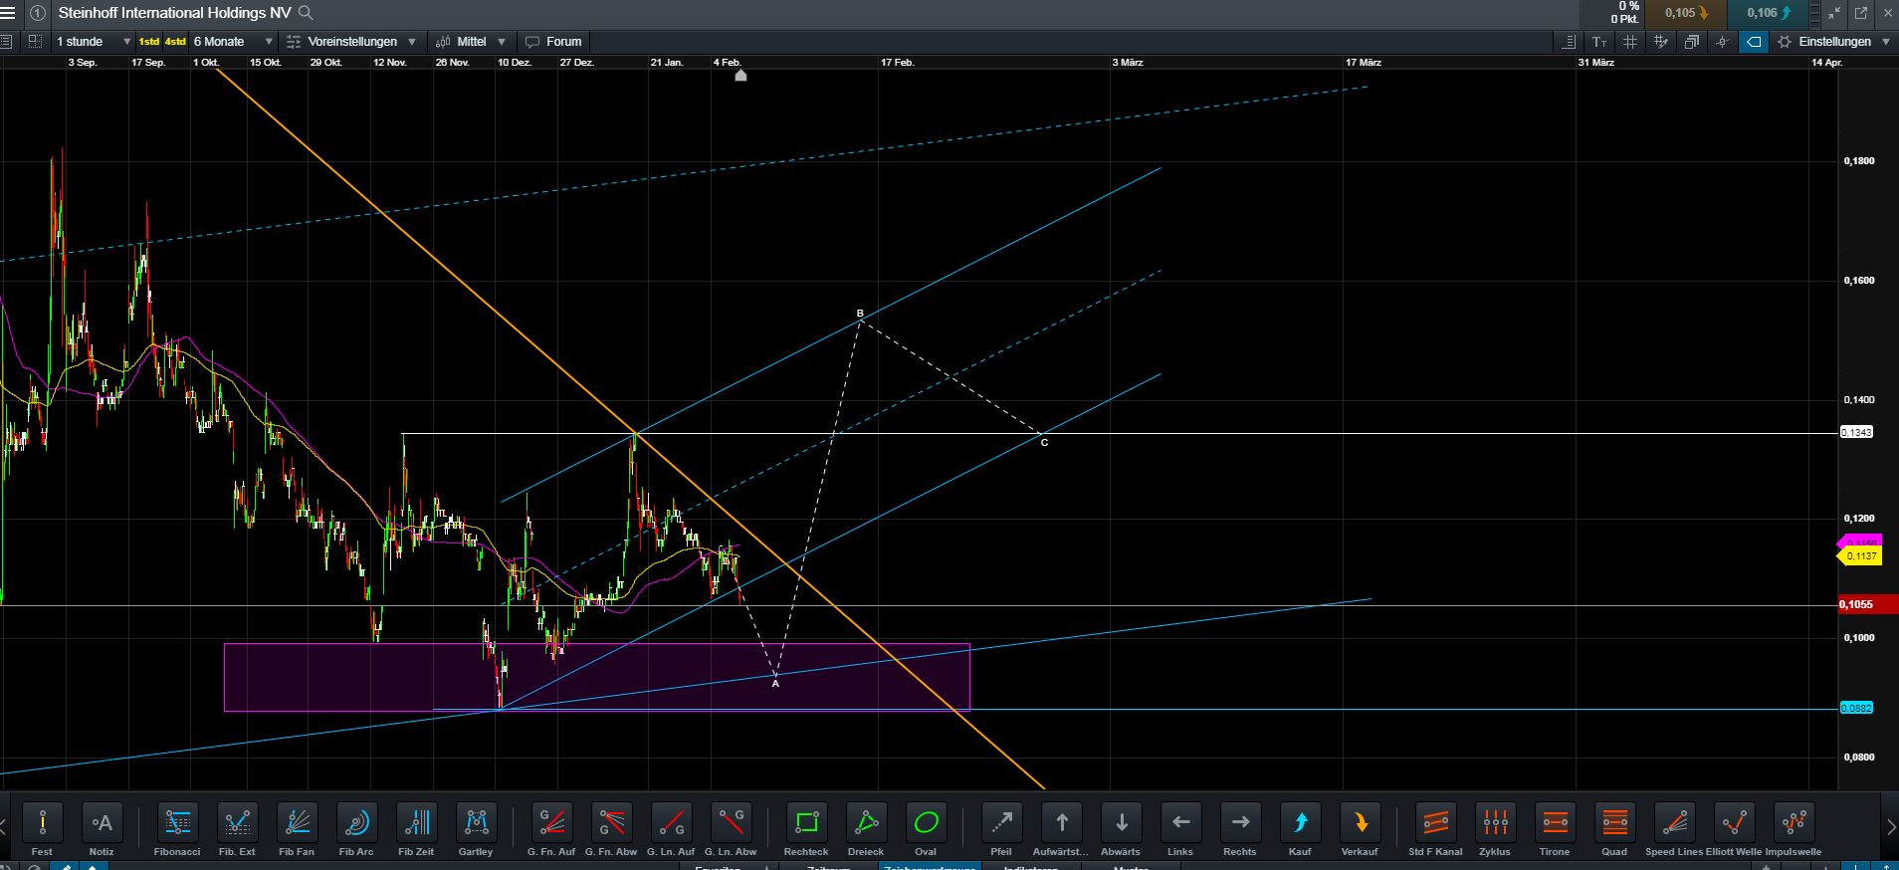Screen dimensions: 1899x870
Task: Choose the Impulswelle tool
Action: click(1793, 823)
